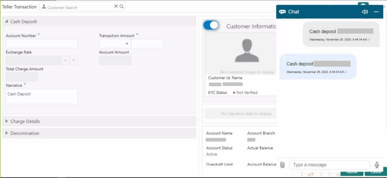
Task: Click the Exchange Rate up arrow
Action: click(74, 60)
